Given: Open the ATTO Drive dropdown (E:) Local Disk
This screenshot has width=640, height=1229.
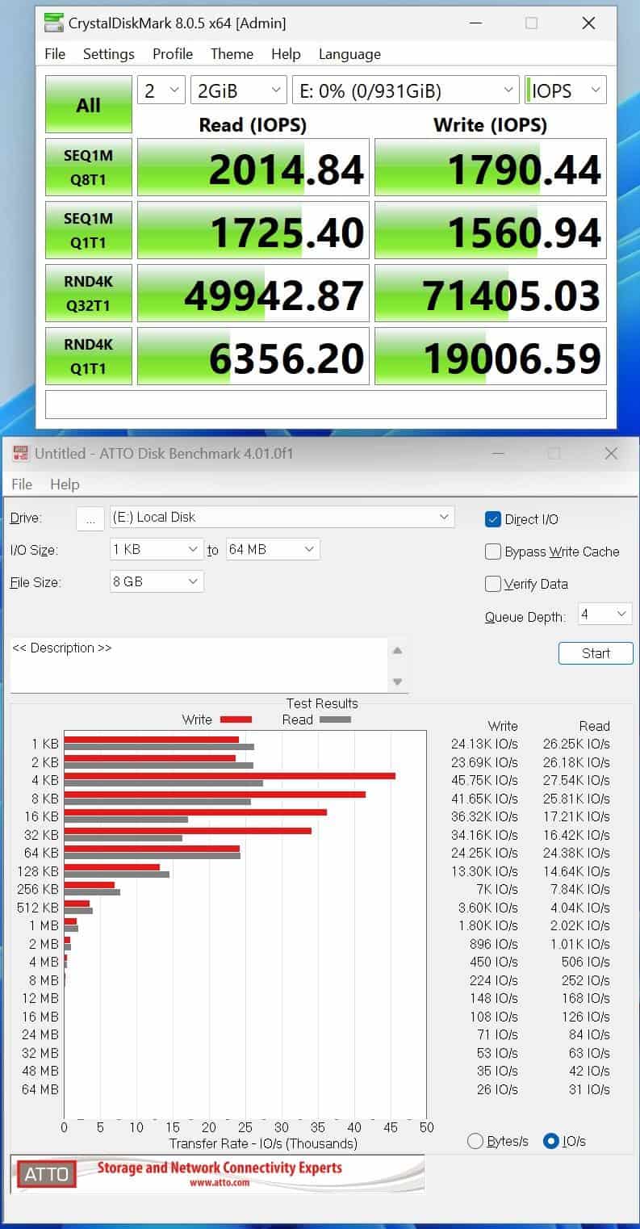Looking at the screenshot, I should [282, 517].
